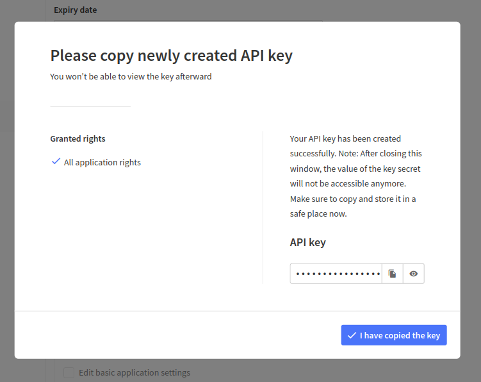The height and width of the screenshot is (382, 481).
Task: Click the Edit basic application settings label text
Action: click(135, 373)
